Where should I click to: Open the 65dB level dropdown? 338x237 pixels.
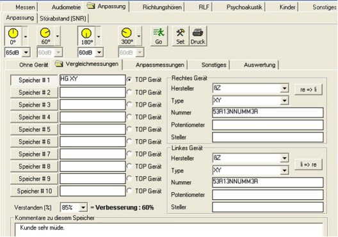click(26, 53)
